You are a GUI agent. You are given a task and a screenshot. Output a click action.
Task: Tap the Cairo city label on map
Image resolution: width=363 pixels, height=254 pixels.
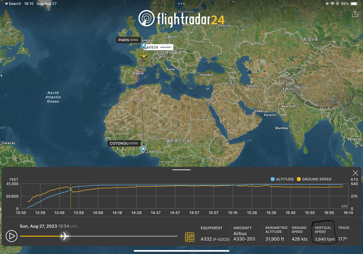[x=209, y=100]
